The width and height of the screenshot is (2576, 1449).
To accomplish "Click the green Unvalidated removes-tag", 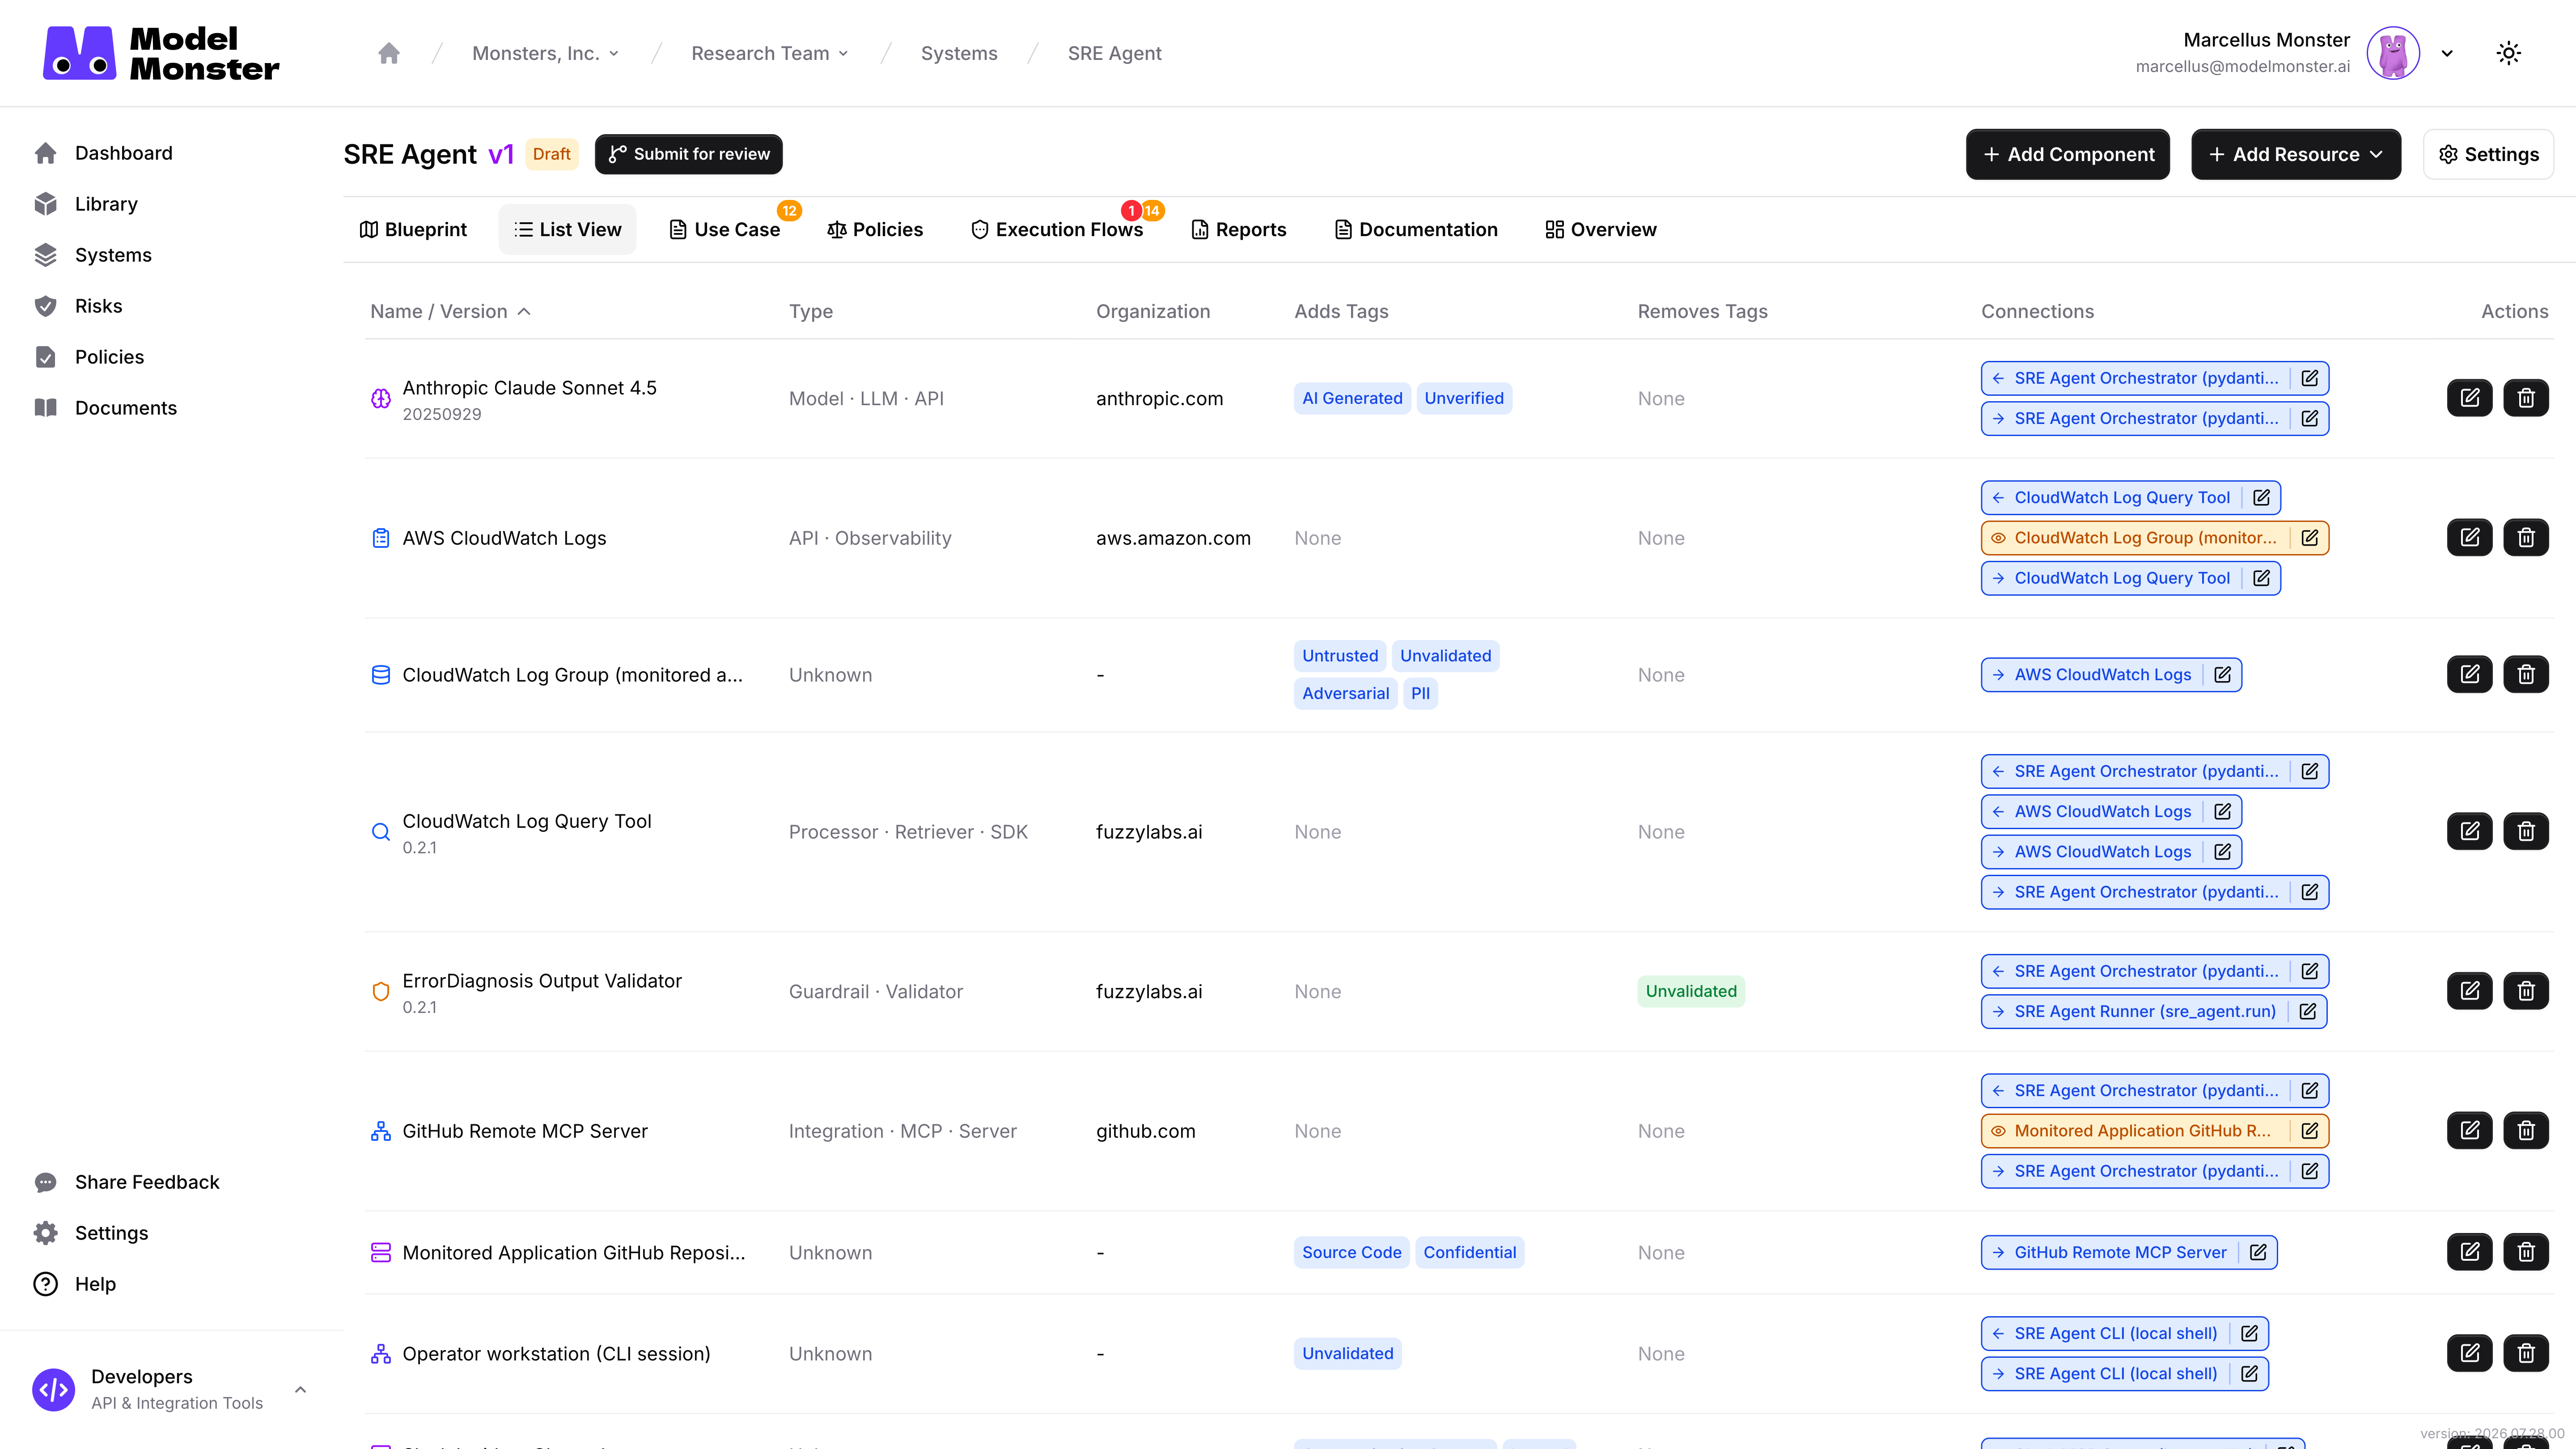I will point(1691,991).
